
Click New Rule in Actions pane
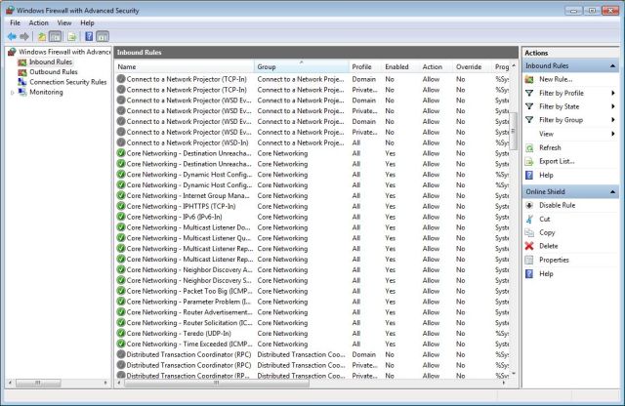(x=556, y=79)
